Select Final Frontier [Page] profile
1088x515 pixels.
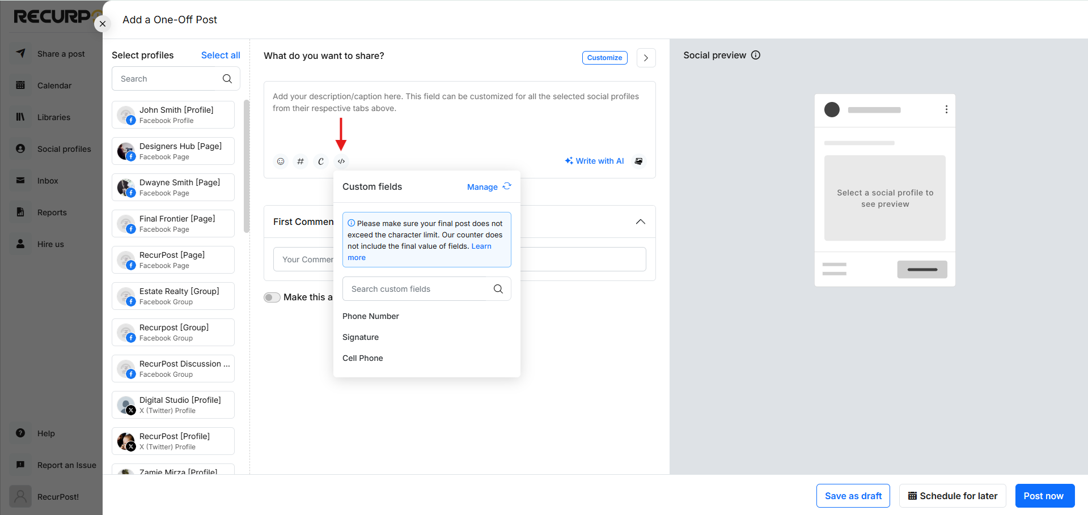[173, 224]
